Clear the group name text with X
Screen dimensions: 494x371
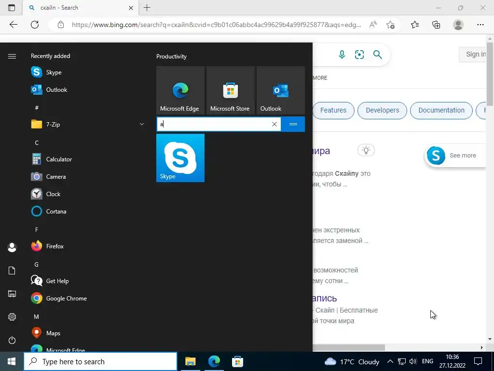[274, 124]
